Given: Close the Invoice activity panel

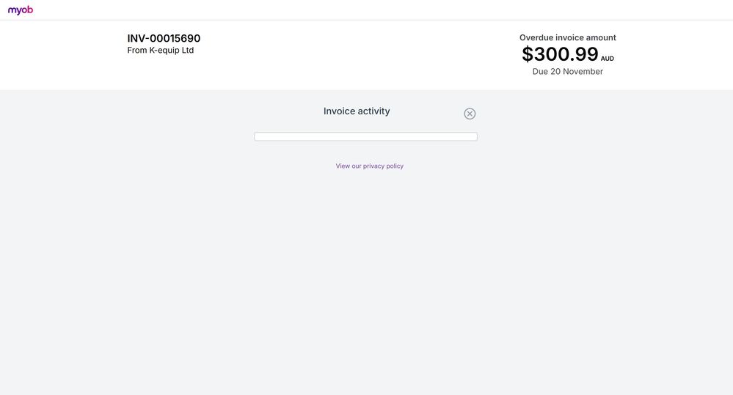Looking at the screenshot, I should (x=470, y=114).
